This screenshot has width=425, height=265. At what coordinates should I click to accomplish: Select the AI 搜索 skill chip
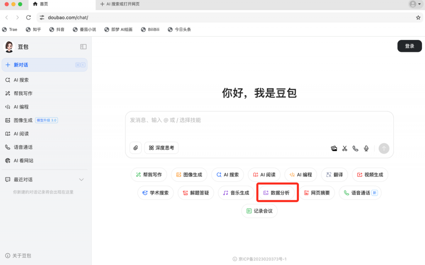coord(228,175)
